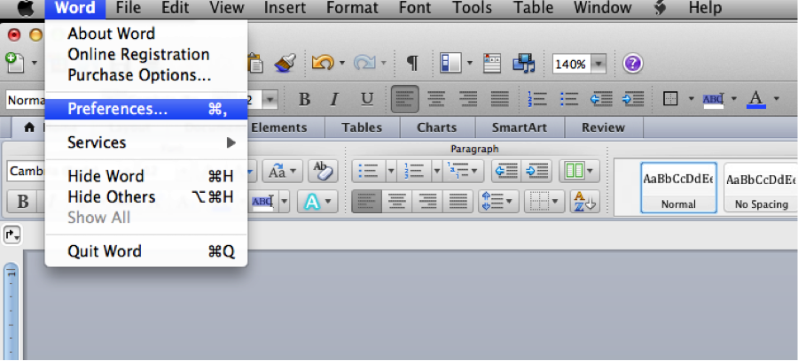Click the Paste clipboard icon
Viewport: 798px width, 361px height.
click(x=255, y=63)
